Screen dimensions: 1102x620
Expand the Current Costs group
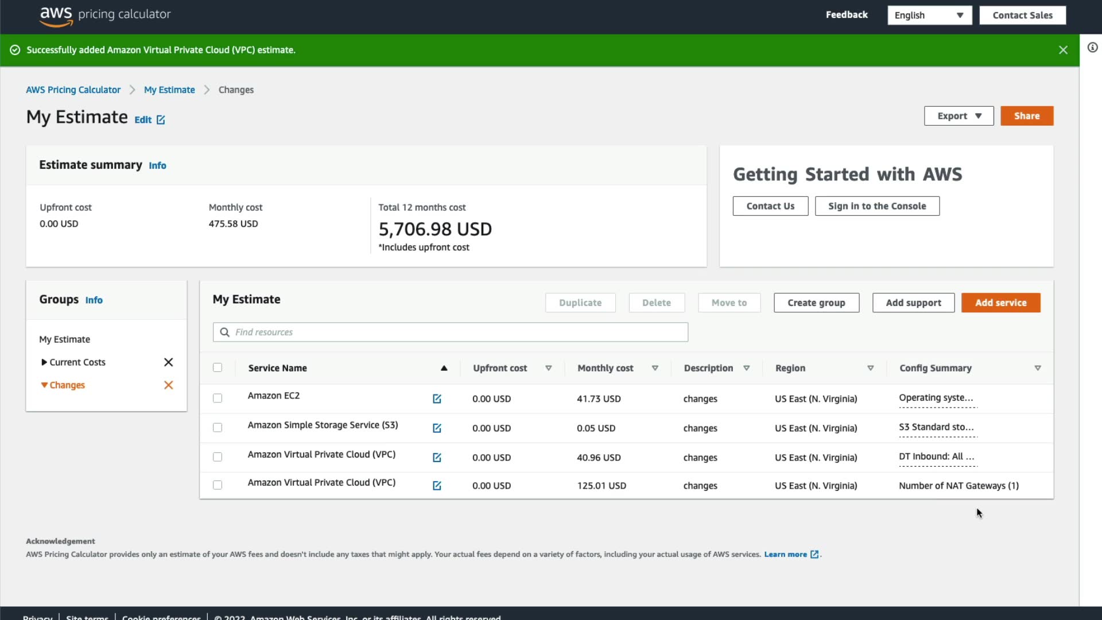[44, 362]
